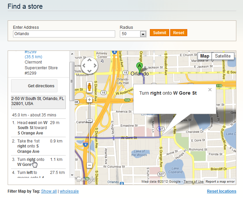Click Report a map error
243x198 pixels.
(220, 182)
